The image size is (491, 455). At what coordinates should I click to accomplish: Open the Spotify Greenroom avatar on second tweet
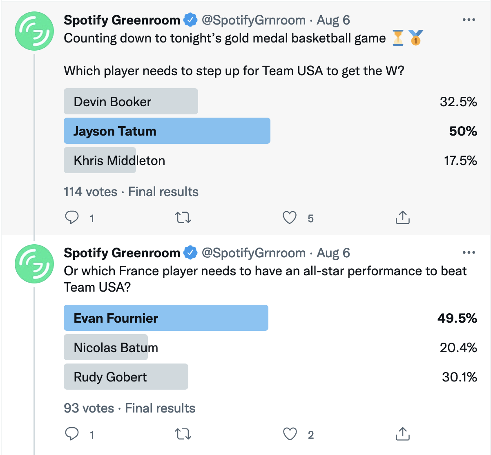pyautogui.click(x=34, y=264)
